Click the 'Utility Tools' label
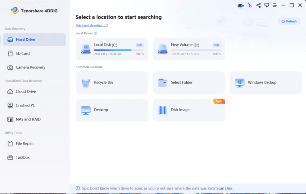Image resolution: width=306 pixels, height=194 pixels. point(13,133)
